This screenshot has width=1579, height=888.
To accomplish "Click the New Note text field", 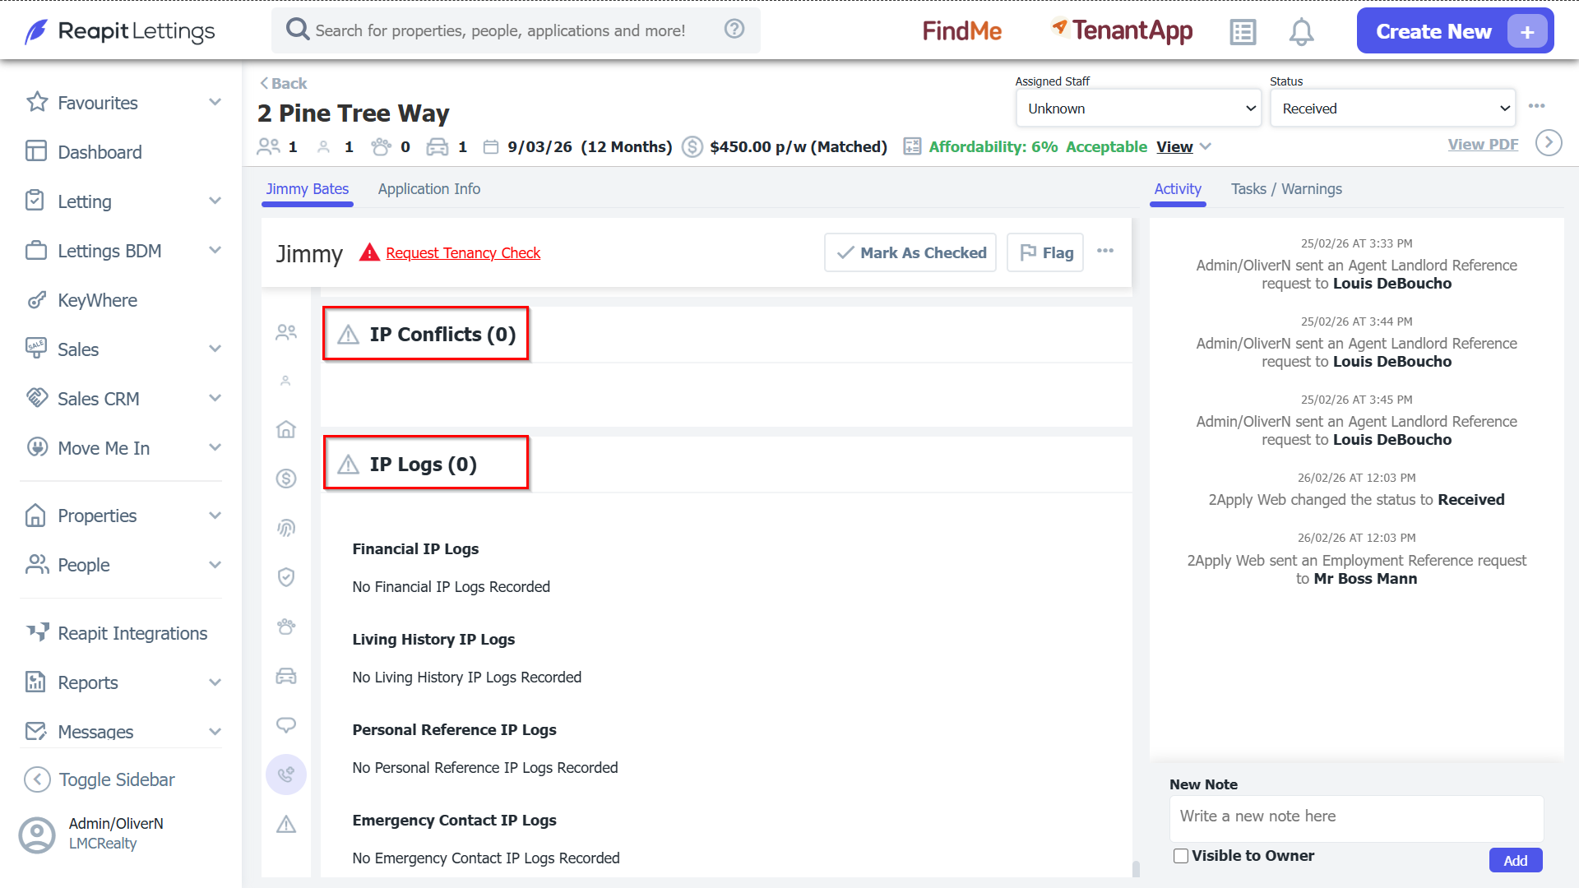I will [1356, 817].
